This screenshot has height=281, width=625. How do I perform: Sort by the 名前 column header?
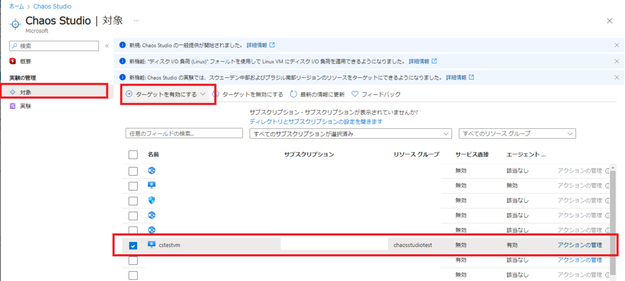[x=153, y=155]
